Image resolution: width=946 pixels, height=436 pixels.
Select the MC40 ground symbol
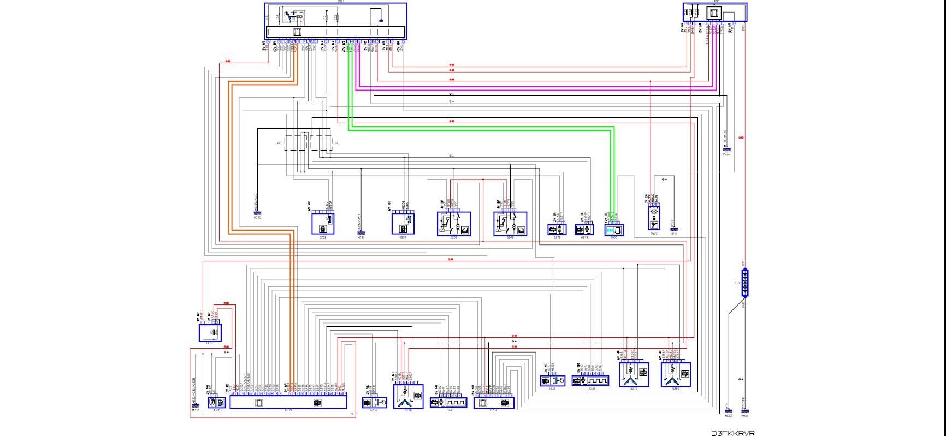[258, 213]
